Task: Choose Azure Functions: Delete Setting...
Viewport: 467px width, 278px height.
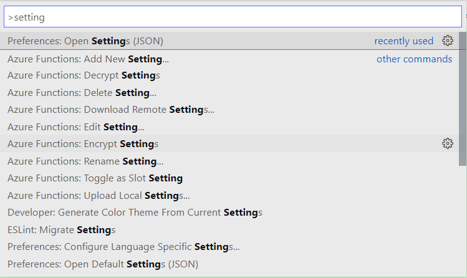Action: [229, 93]
